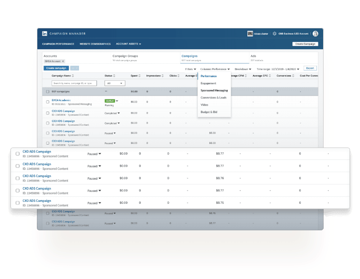Screen dimensions: 360x279
Task: Open the status filter All dropdown
Action: tap(114, 83)
